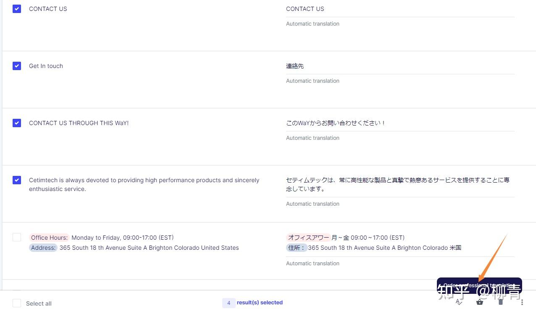Uncheck the CONTACT US row checkbox
This screenshot has height=314, width=536.
point(17,8)
